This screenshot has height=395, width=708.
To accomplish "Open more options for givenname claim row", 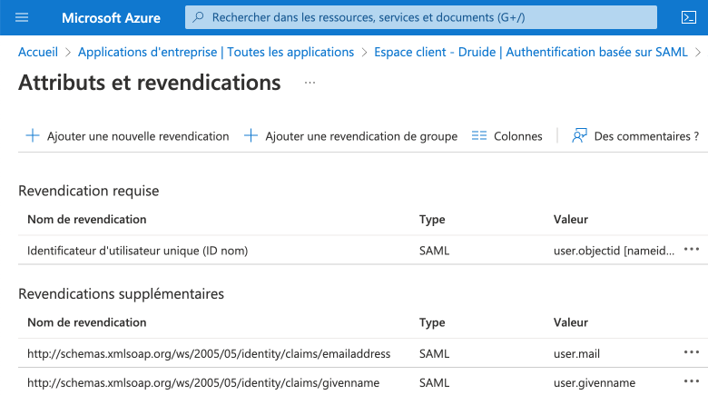I will [x=692, y=382].
